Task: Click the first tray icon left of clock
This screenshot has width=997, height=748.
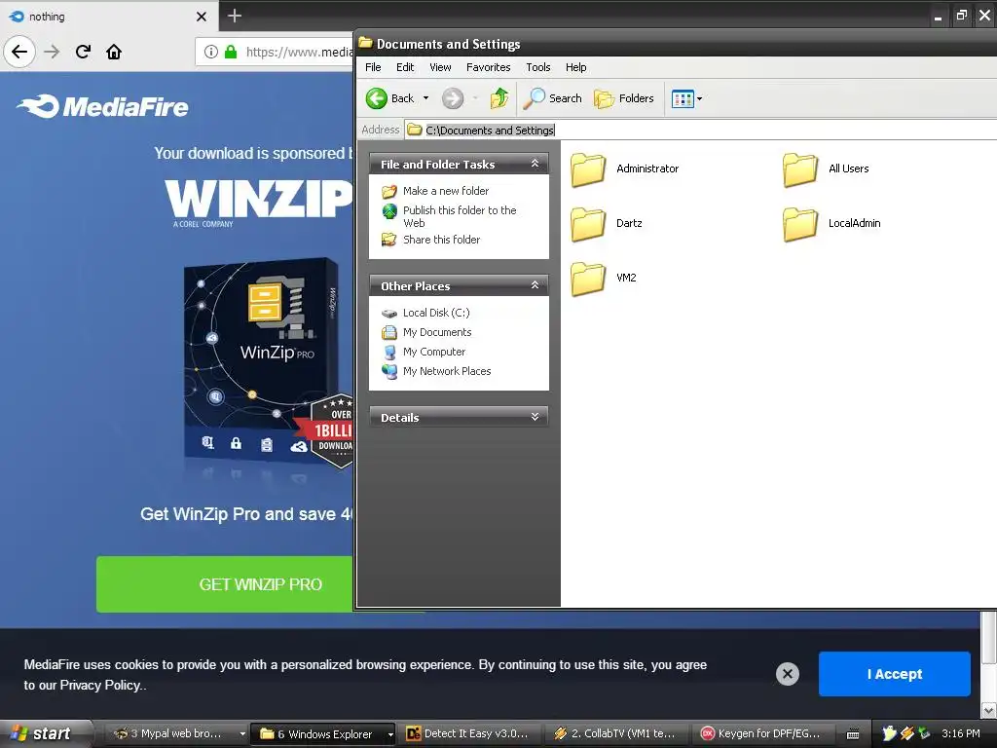Action: tap(890, 733)
